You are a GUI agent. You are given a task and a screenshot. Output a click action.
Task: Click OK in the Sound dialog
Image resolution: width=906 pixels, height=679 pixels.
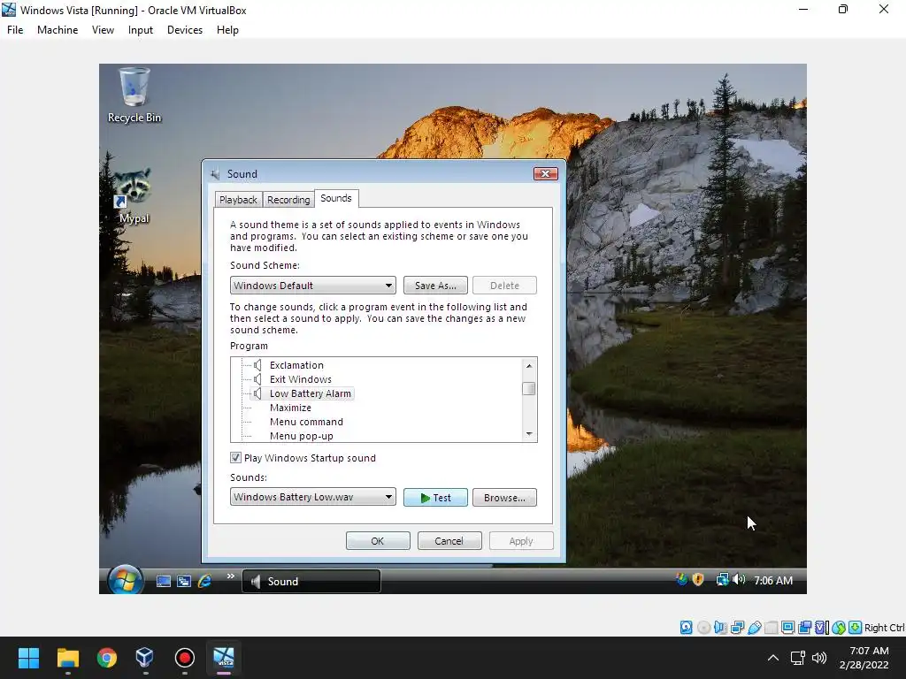click(x=378, y=541)
